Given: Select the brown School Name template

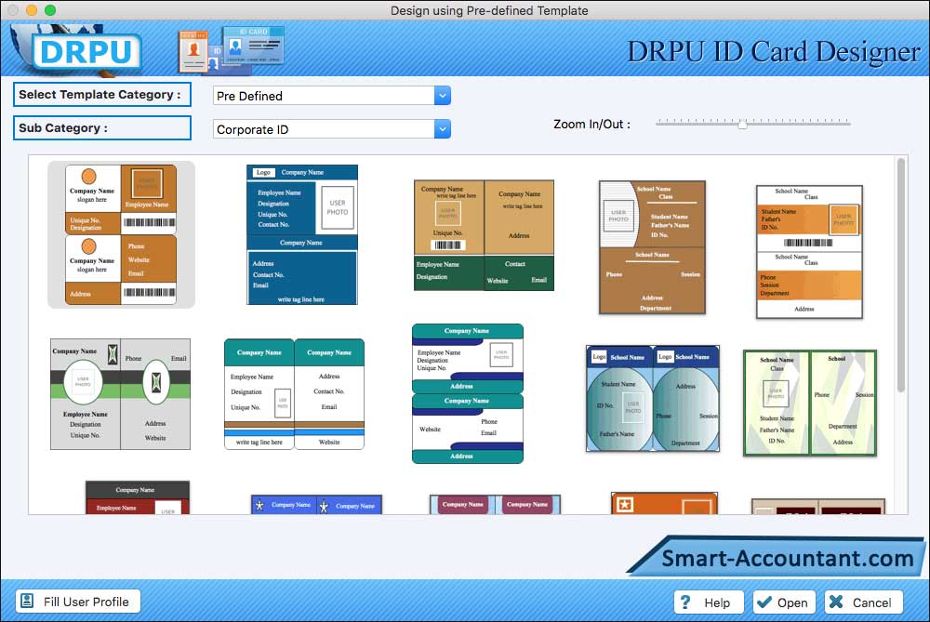Looking at the screenshot, I should pyautogui.click(x=653, y=247).
